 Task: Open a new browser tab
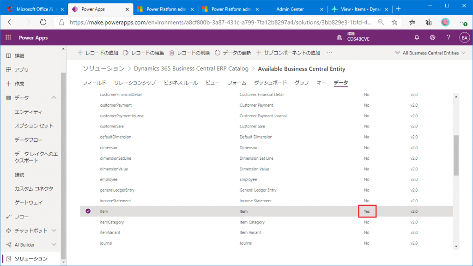[398, 9]
